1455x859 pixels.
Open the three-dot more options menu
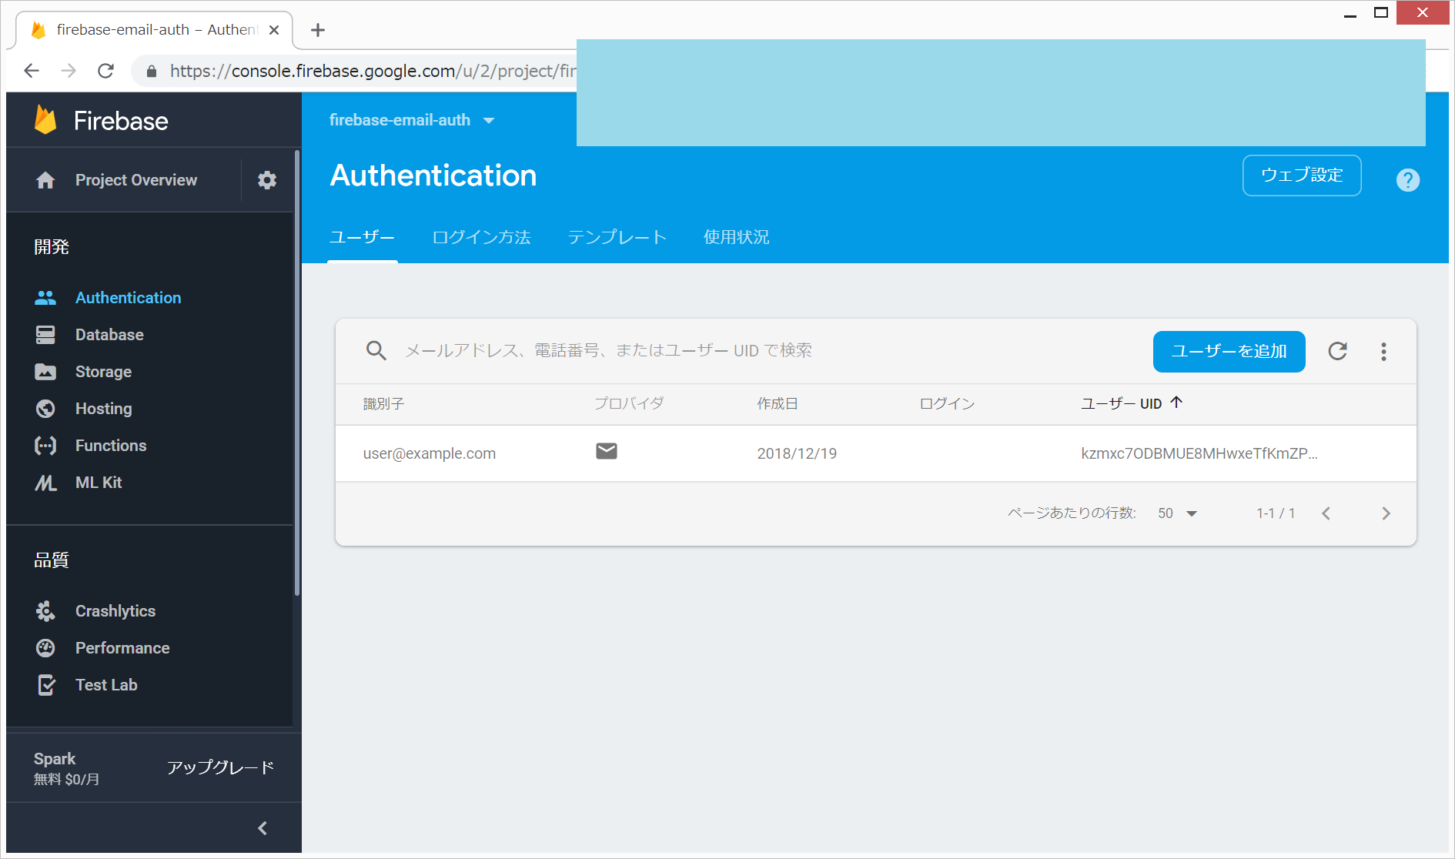tap(1383, 352)
